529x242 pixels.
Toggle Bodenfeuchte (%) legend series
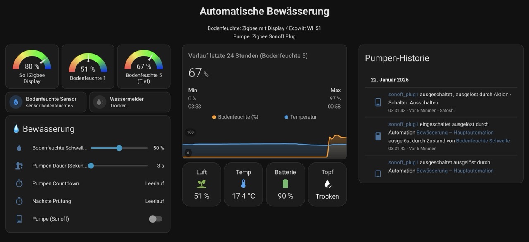point(235,117)
